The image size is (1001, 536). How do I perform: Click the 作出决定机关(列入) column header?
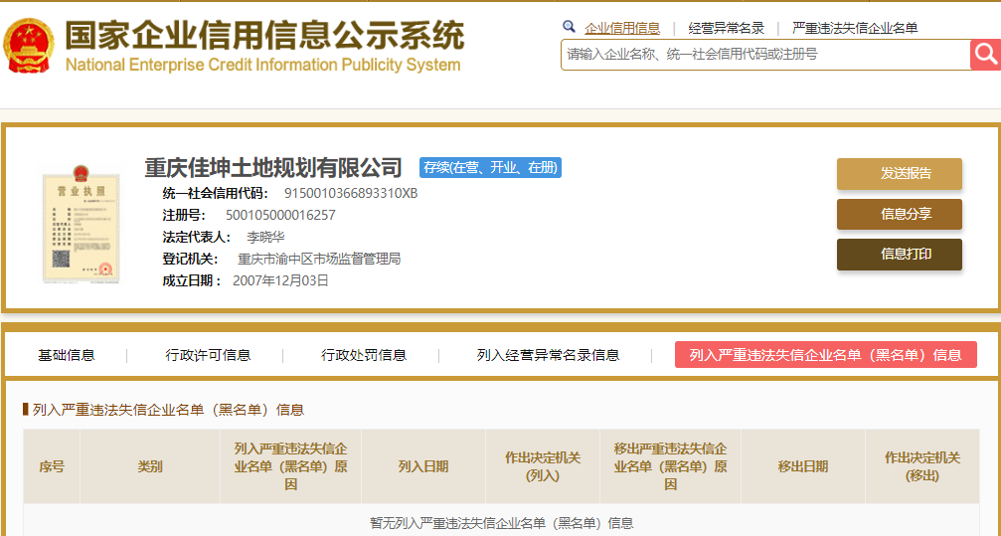[x=543, y=466]
